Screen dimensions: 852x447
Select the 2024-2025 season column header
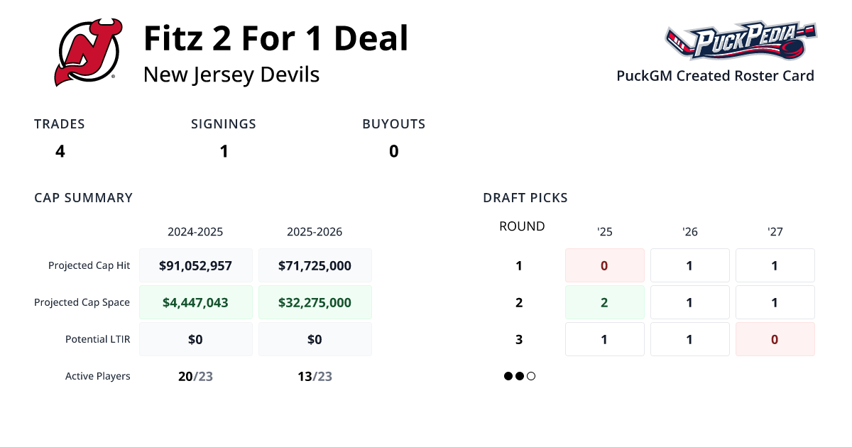(195, 232)
